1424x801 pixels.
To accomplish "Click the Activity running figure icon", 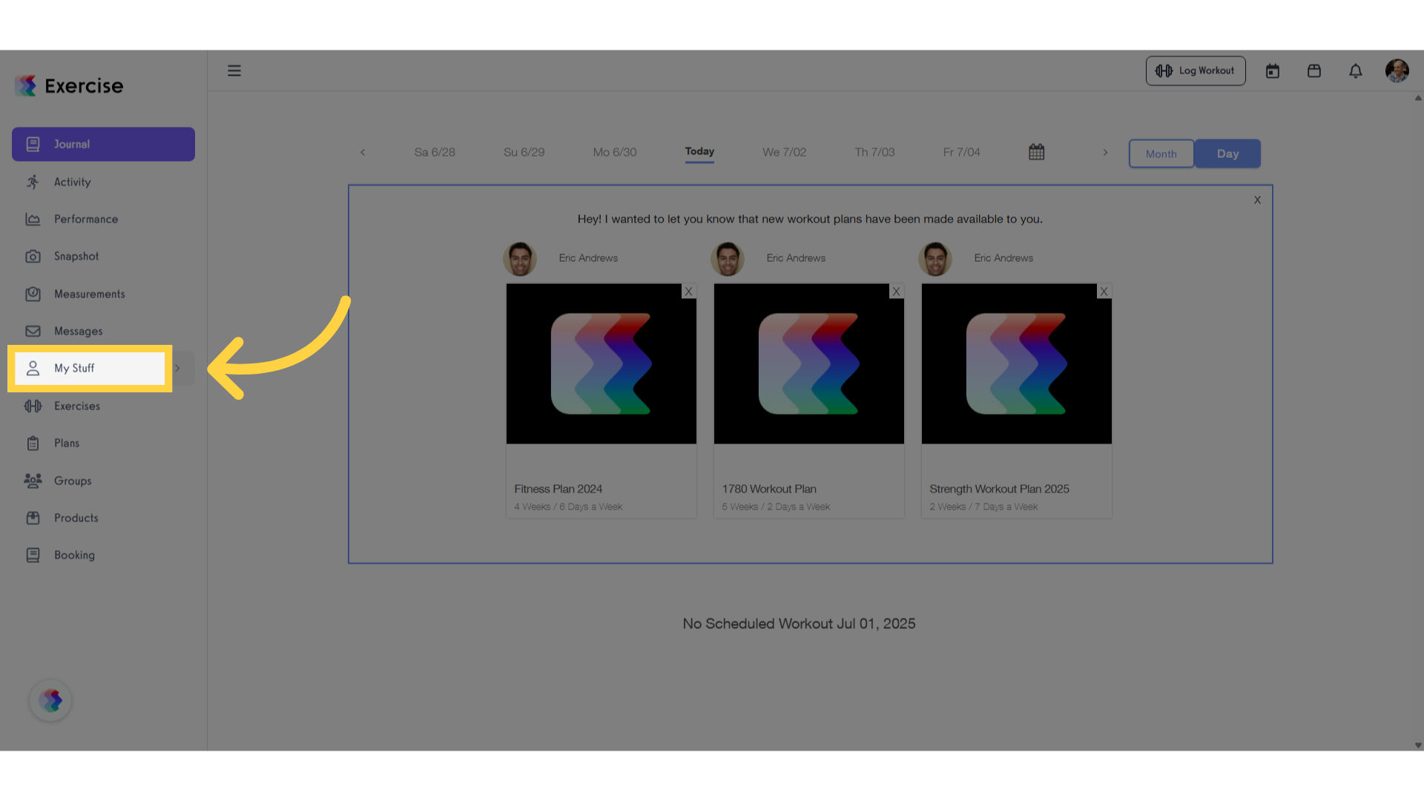I will click(33, 182).
